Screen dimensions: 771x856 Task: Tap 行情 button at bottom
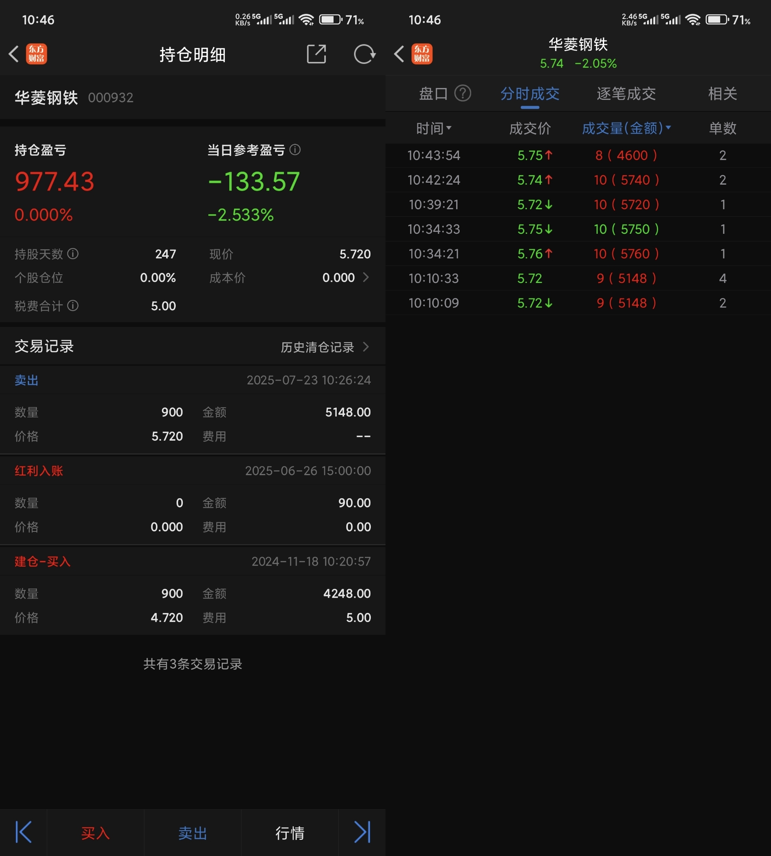pyautogui.click(x=290, y=833)
